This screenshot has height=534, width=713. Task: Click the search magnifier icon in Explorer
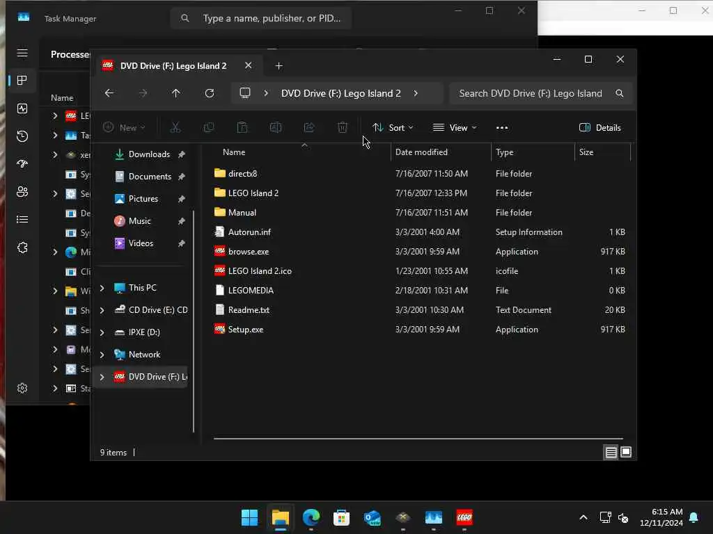click(x=619, y=93)
